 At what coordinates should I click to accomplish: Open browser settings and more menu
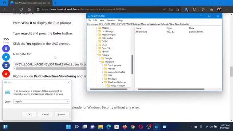pyautogui.click(x=228, y=9)
